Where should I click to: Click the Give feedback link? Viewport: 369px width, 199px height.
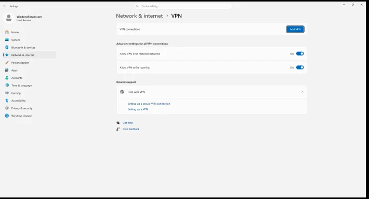(x=131, y=129)
